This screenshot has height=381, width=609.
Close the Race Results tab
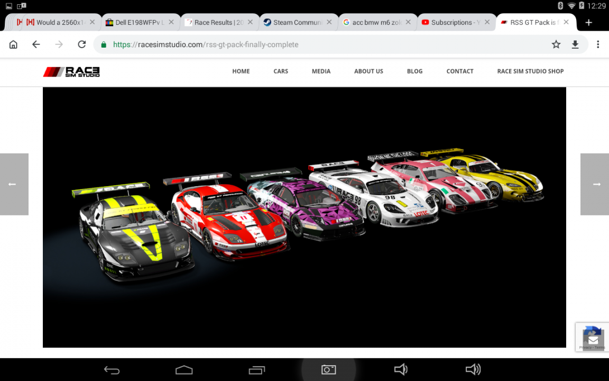pos(250,22)
